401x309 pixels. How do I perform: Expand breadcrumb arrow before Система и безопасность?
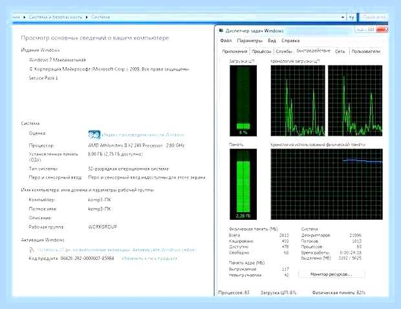point(25,17)
